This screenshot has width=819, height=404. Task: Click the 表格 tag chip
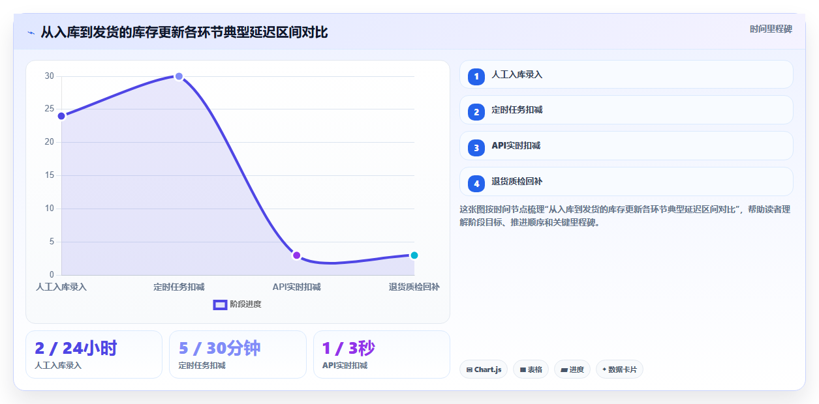[531, 369]
